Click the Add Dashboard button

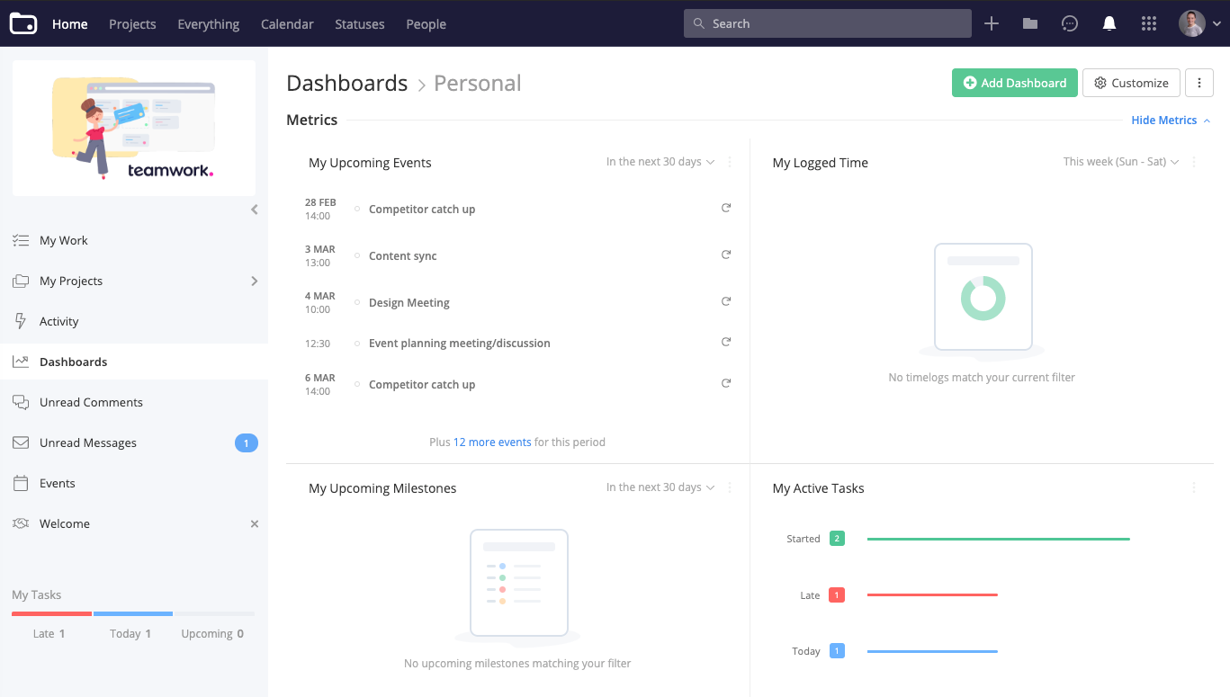[1014, 83]
